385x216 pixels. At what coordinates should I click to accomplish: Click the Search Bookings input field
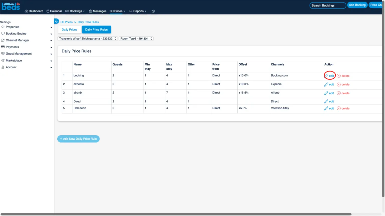327,5
